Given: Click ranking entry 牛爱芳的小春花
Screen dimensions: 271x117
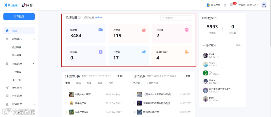Looking at the screenshot, I should (x=83, y=94).
